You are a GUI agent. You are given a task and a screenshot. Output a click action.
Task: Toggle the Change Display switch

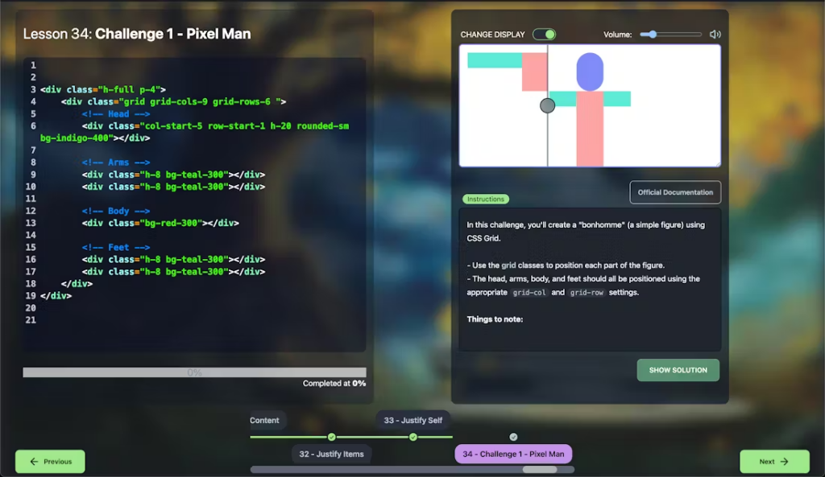click(545, 35)
